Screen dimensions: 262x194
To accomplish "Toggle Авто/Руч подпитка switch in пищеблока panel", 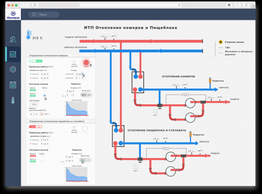I will coord(85,160).
